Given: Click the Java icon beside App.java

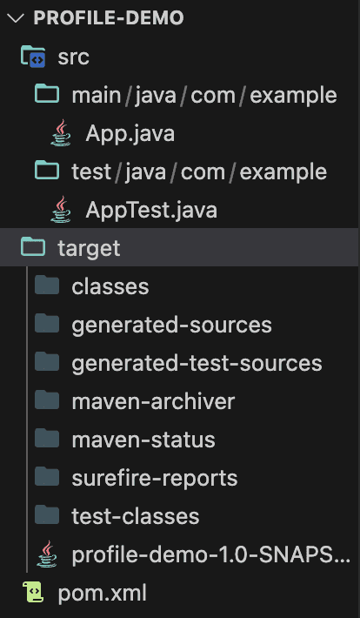Looking at the screenshot, I should (61, 133).
